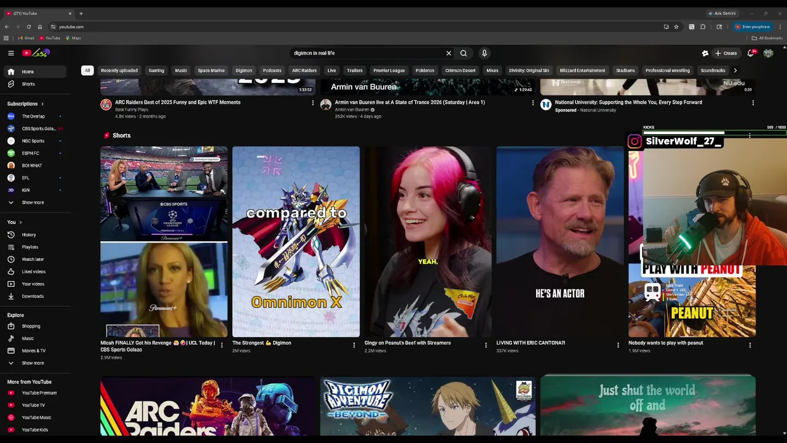Open more options for ARC Raiders video
Viewport: 787px width, 443px height.
coord(312,103)
